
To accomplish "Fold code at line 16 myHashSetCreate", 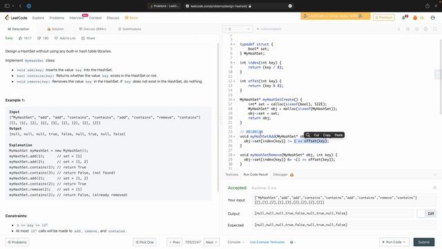I will [234, 100].
